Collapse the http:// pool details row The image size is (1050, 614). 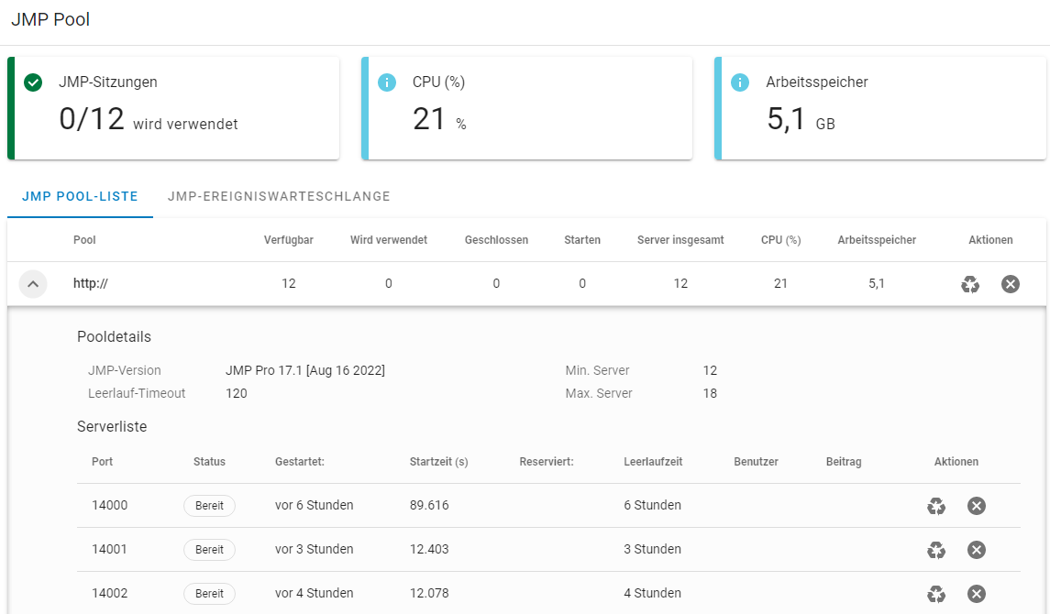[32, 284]
